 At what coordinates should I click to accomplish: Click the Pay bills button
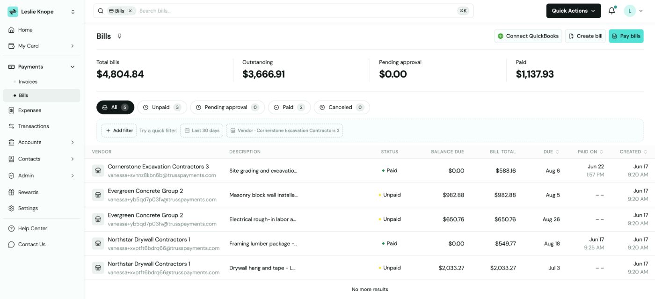626,36
